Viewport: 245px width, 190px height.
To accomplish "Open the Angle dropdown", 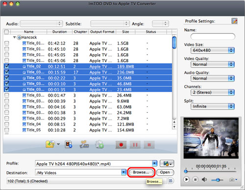I will pos(160,24).
